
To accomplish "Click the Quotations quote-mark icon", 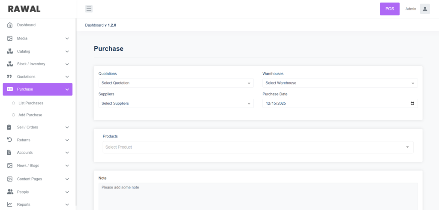I will [10, 77].
